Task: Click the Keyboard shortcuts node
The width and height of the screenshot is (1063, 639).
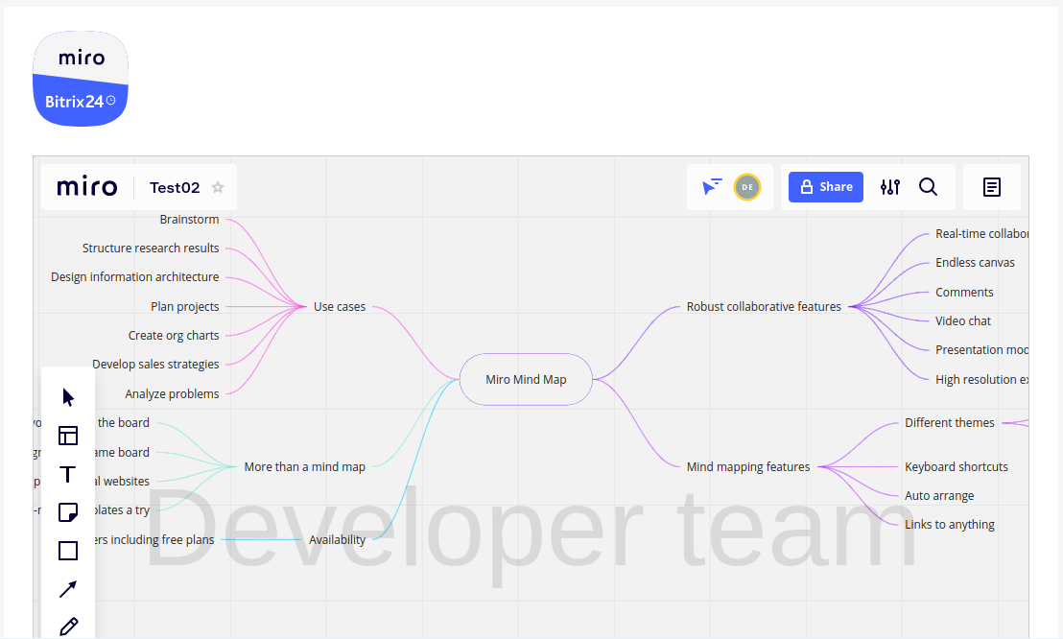Action: (956, 466)
